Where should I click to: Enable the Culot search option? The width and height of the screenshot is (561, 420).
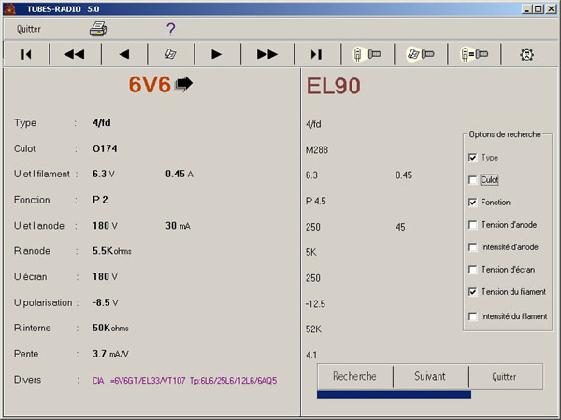click(472, 179)
